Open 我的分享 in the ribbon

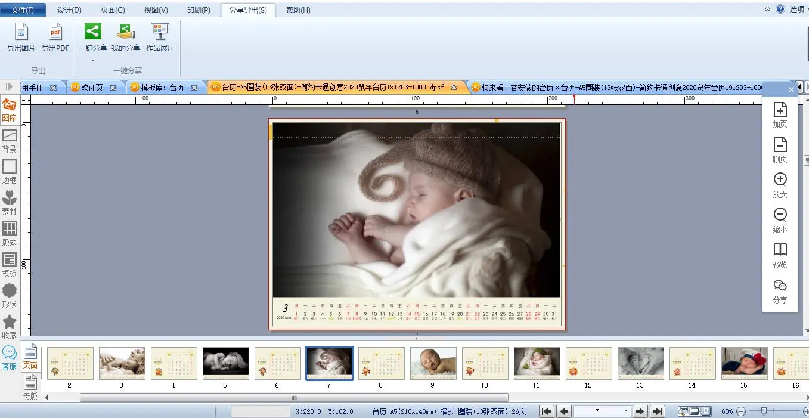125,37
